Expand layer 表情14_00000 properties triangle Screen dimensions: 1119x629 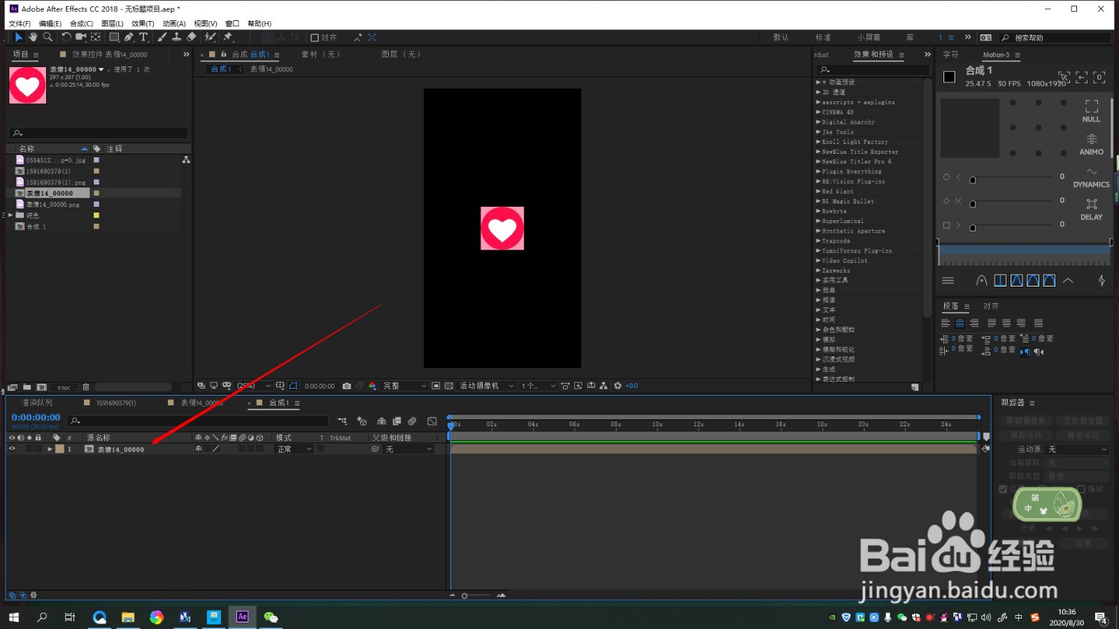point(50,449)
